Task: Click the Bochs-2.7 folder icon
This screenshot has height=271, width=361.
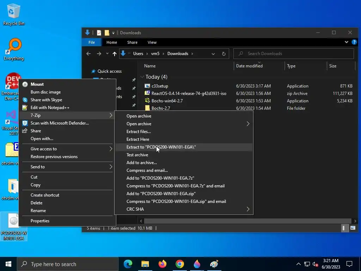Action: coord(147,108)
